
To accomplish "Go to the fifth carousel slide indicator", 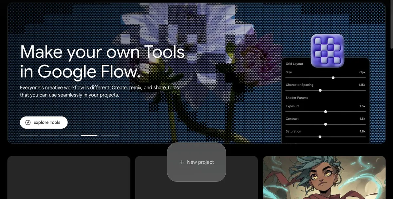I will click(x=110, y=135).
